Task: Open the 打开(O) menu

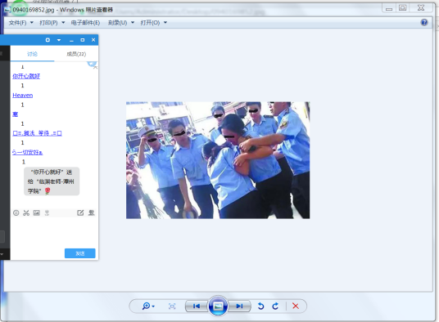Action: 150,23
